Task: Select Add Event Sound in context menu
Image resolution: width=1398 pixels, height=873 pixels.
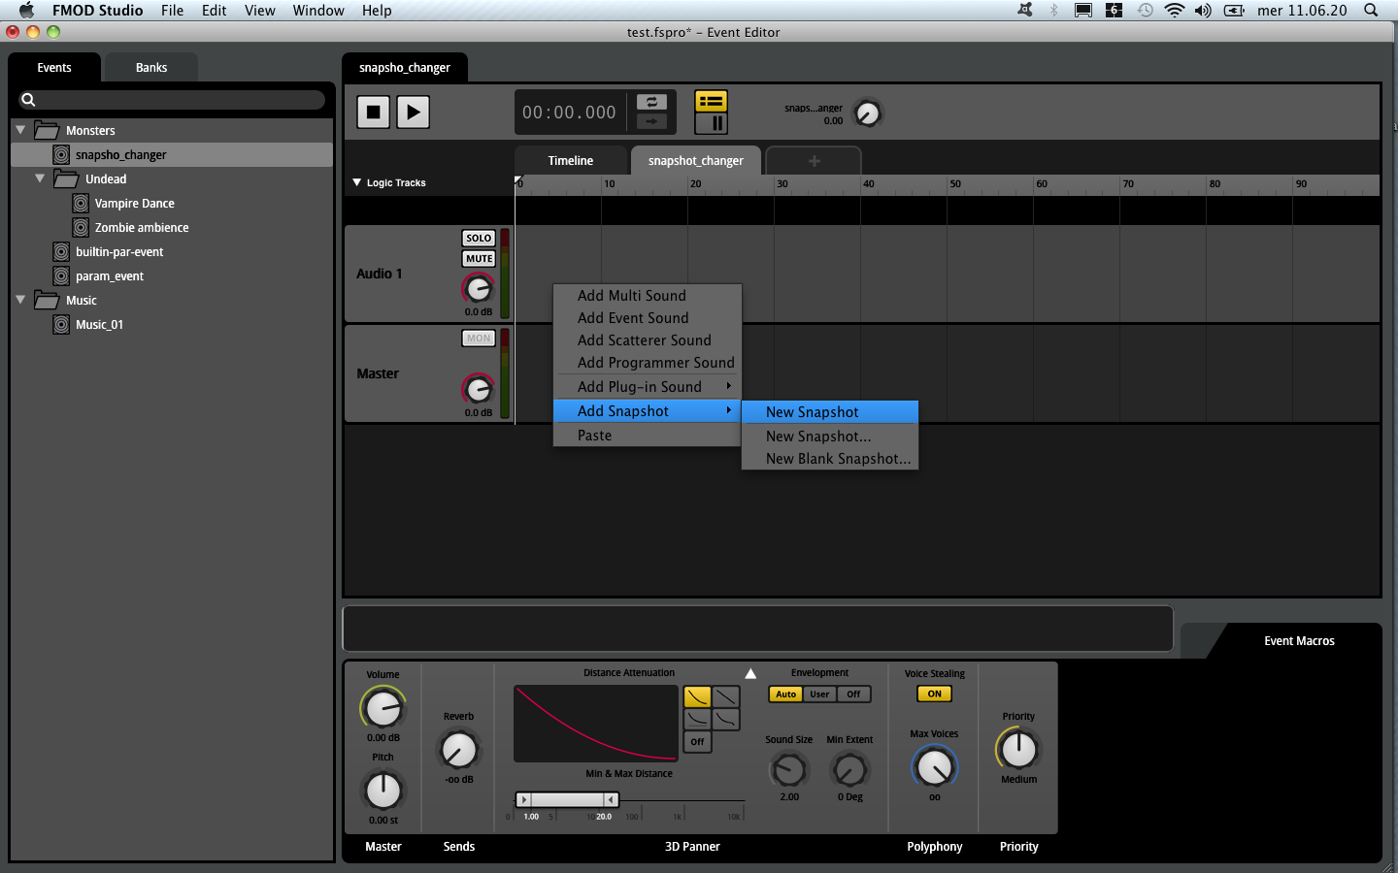Action: (x=648, y=318)
